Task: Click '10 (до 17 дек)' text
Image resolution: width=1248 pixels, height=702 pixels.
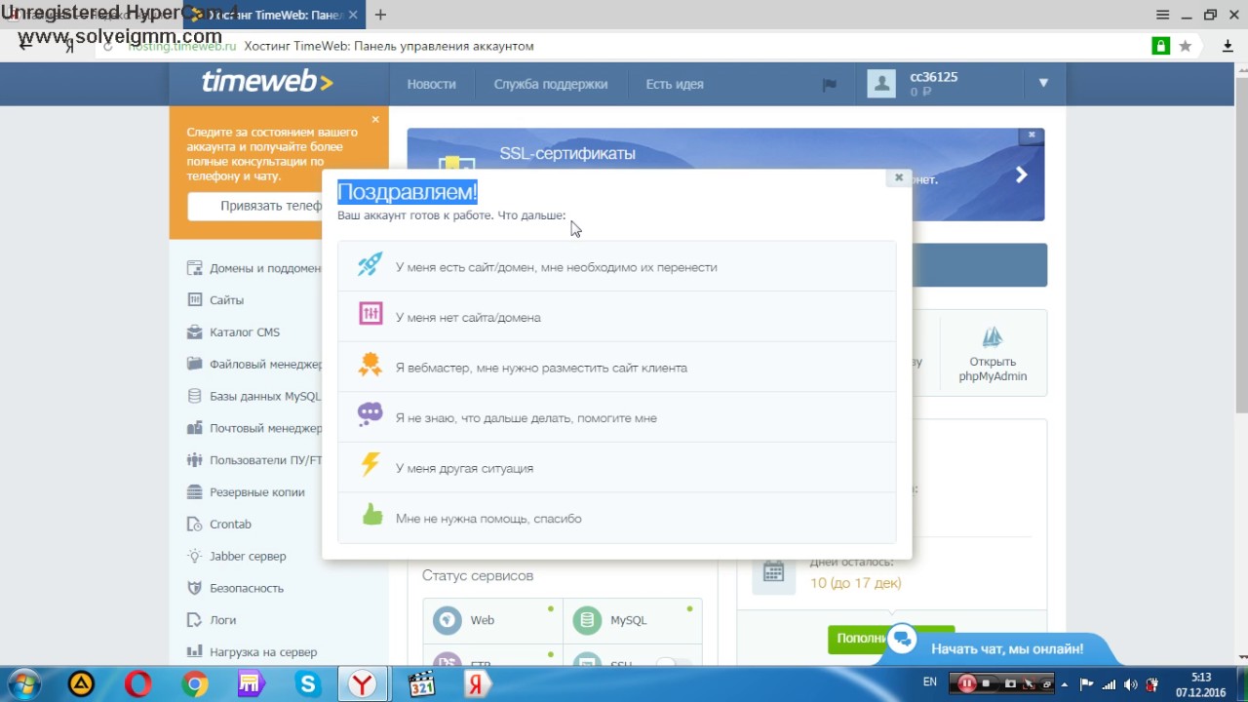Action: [x=855, y=583]
